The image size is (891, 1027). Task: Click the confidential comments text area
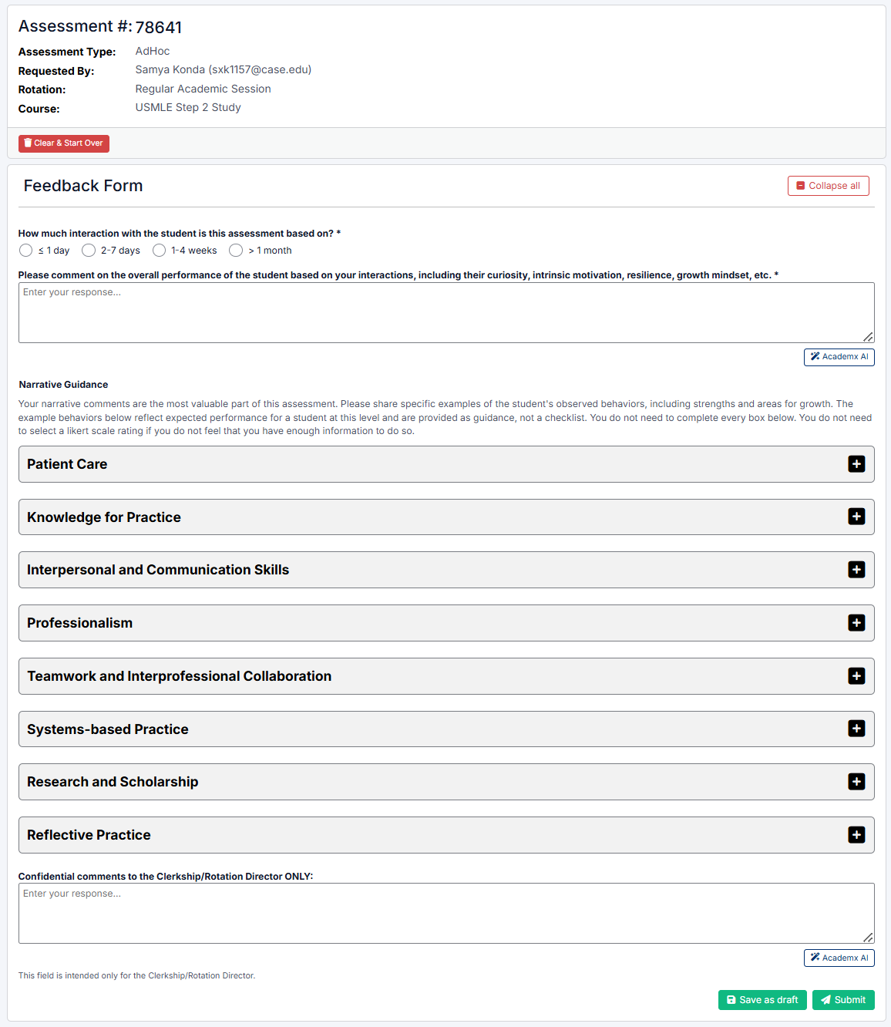click(x=446, y=914)
